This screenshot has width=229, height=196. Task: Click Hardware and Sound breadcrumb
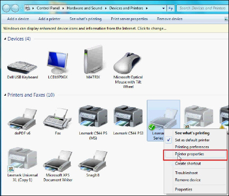(x=84, y=8)
